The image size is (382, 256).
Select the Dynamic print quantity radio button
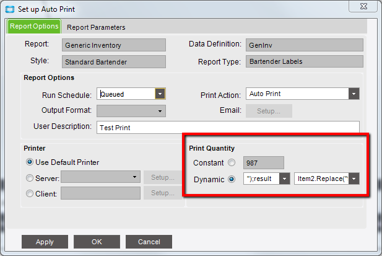(x=232, y=179)
